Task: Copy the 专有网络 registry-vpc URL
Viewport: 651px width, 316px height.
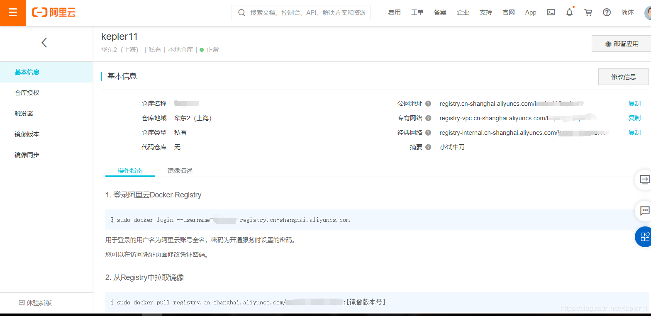Action: (634, 118)
